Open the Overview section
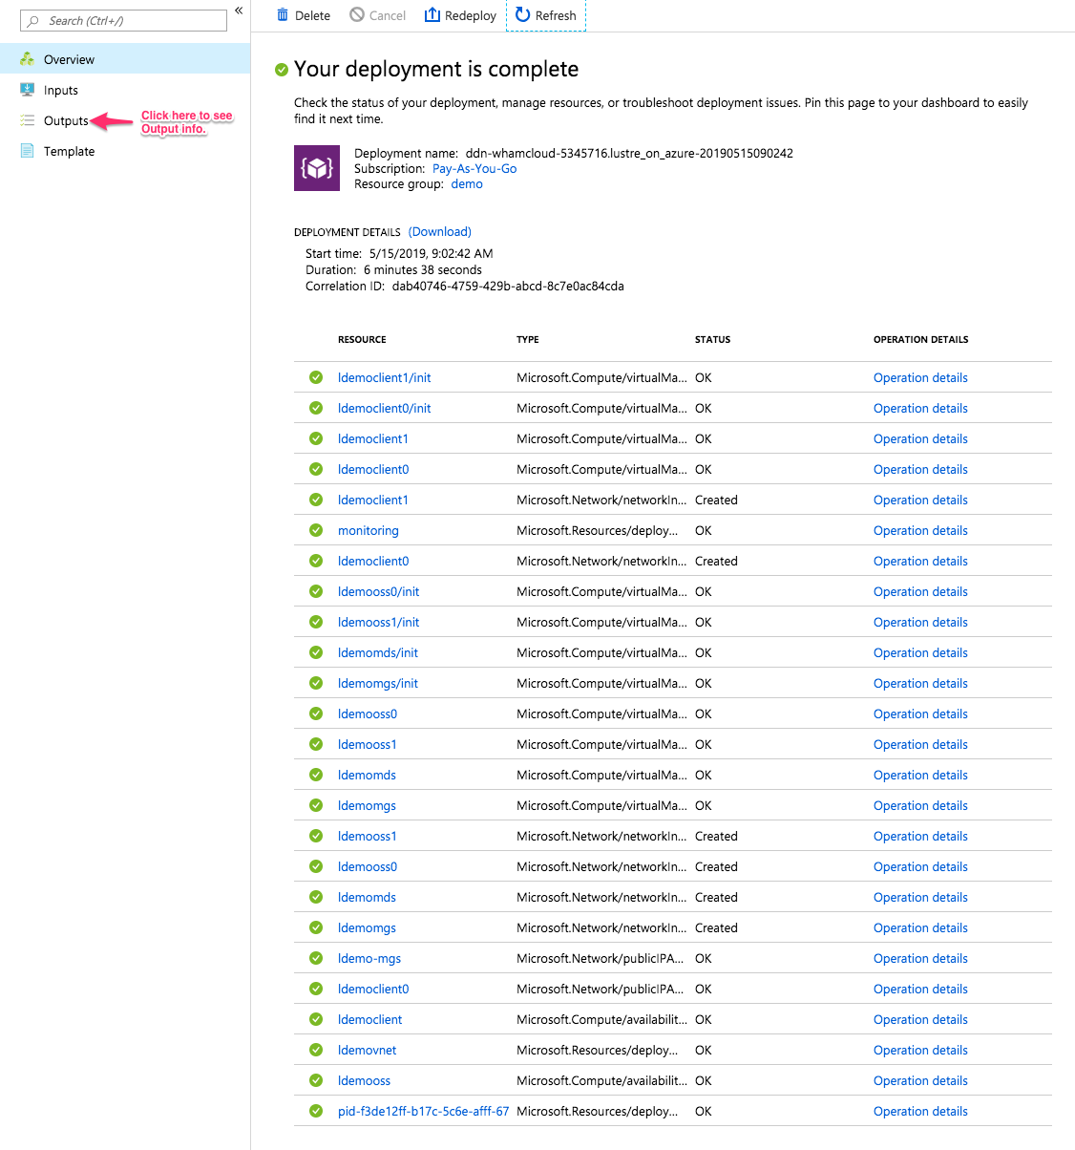1075x1150 pixels. [x=125, y=59]
